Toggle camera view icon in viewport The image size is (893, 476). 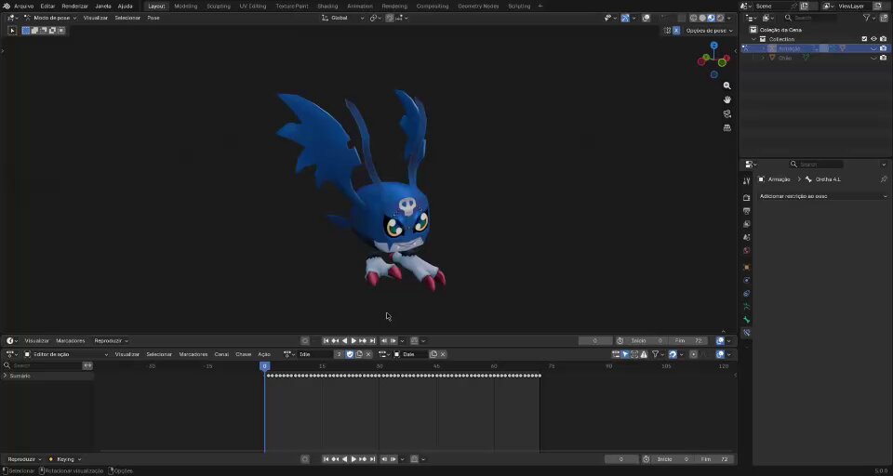coord(726,113)
